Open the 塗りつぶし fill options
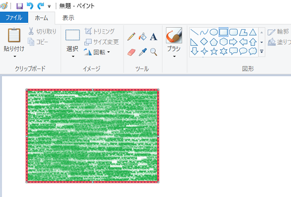Screen dimensions: 291x197 click(x=279, y=42)
